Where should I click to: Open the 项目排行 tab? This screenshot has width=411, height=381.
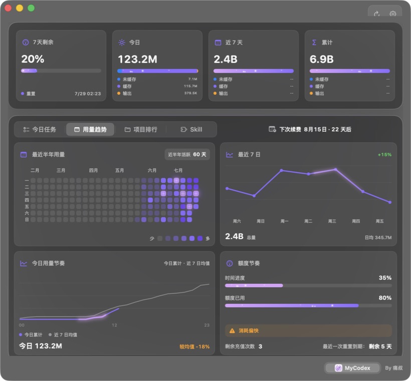141,129
